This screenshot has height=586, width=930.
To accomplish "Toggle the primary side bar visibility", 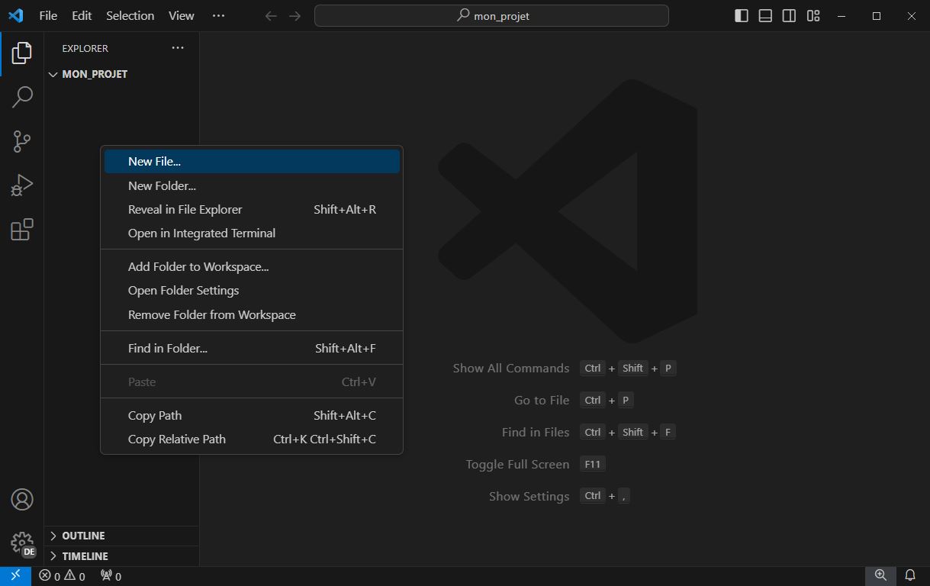I will (x=742, y=16).
